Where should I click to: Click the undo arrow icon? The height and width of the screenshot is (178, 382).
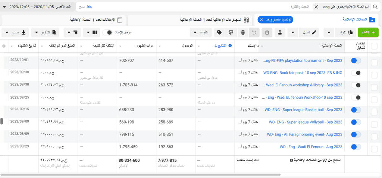click(x=254, y=32)
